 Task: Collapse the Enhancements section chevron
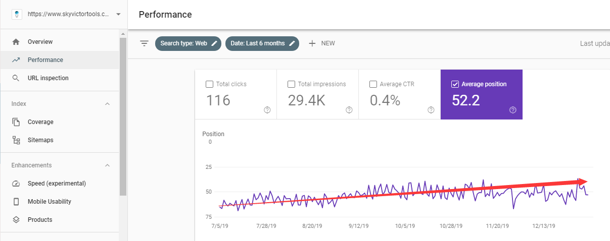pos(107,165)
